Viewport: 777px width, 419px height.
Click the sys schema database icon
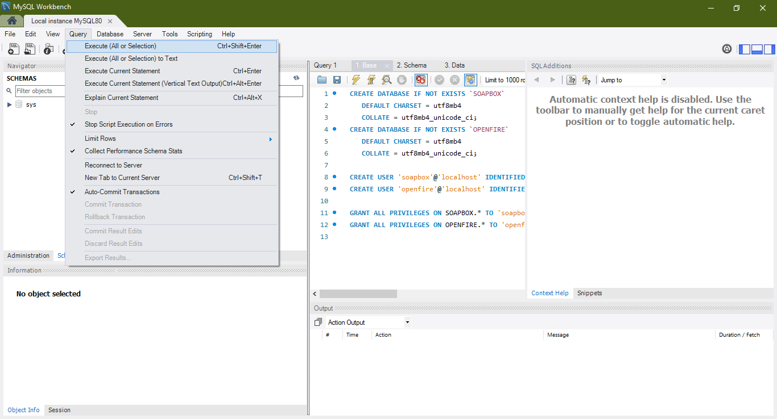(19, 104)
